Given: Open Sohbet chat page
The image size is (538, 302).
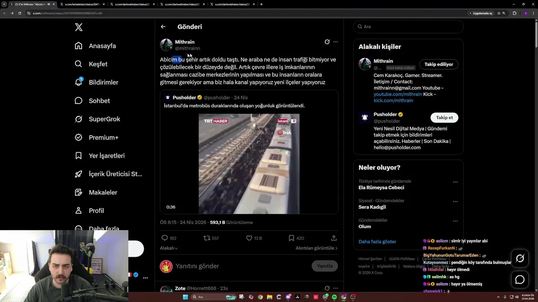Looking at the screenshot, I should [92, 101].
